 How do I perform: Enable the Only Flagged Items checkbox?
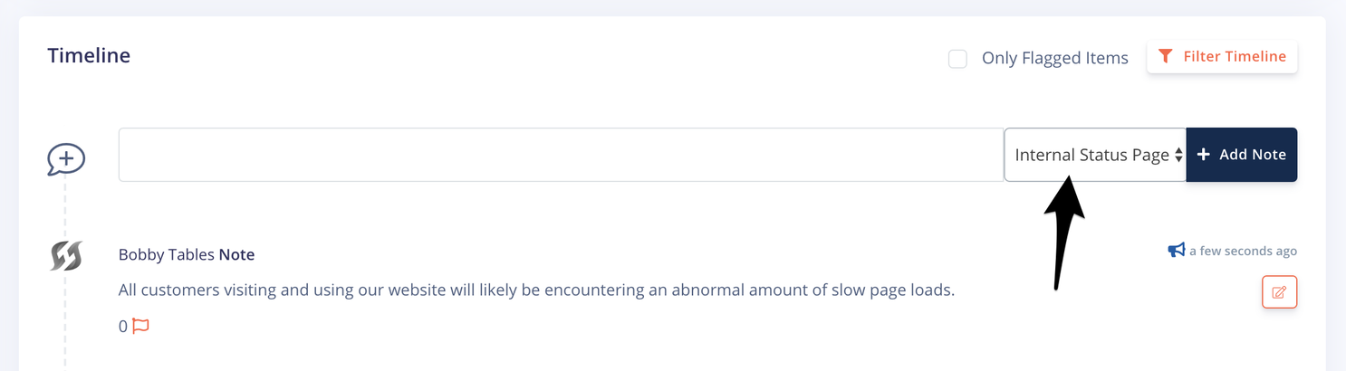click(957, 59)
